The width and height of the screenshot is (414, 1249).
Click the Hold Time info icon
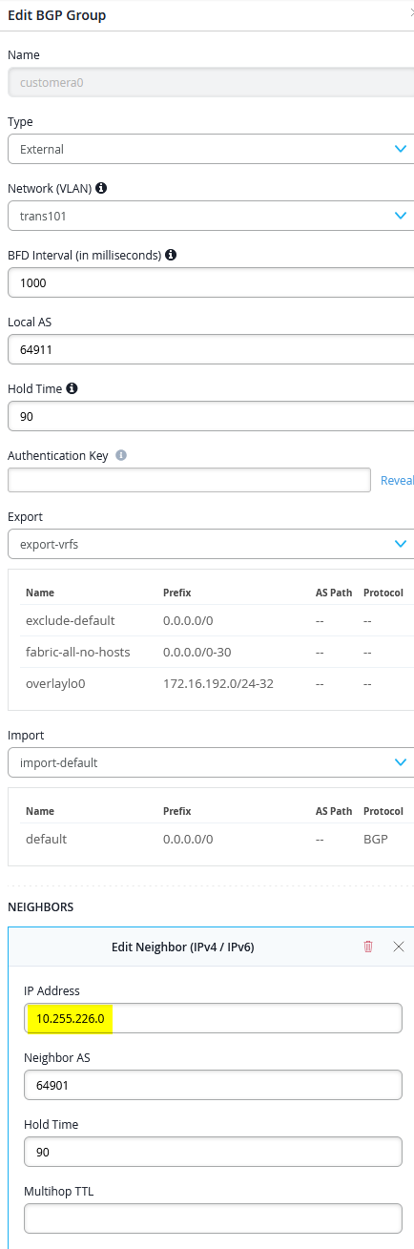coord(72,388)
